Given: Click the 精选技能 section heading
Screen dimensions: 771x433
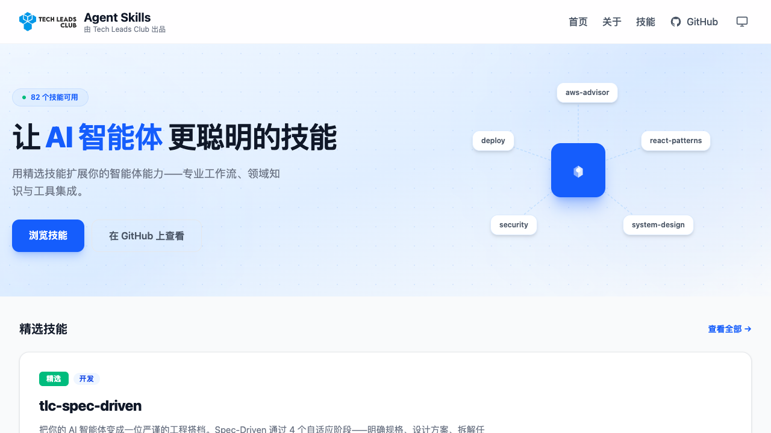Looking at the screenshot, I should (43, 329).
